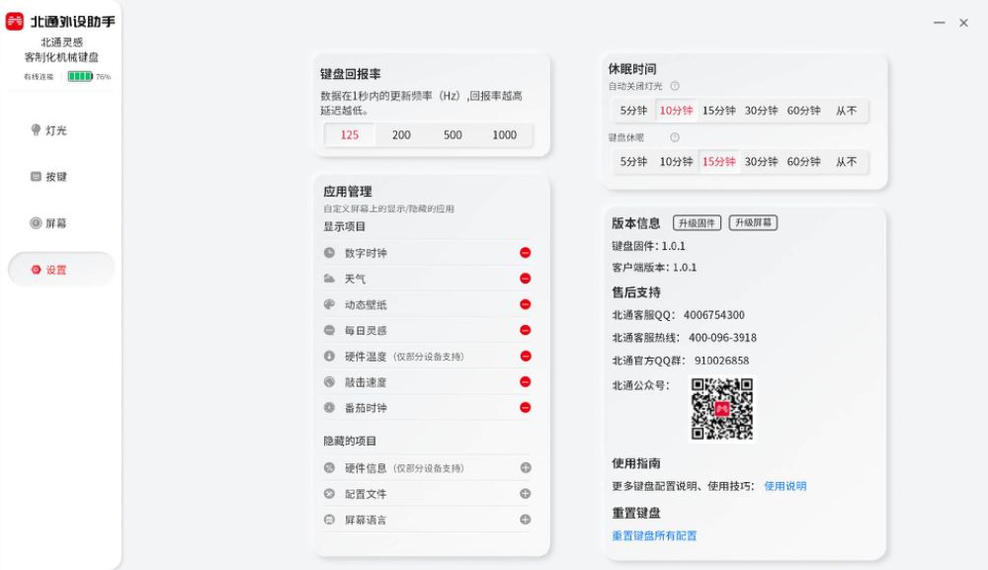Remove 敲击速度 from displayed items
Image resolution: width=988 pixels, height=570 pixels.
click(x=525, y=381)
